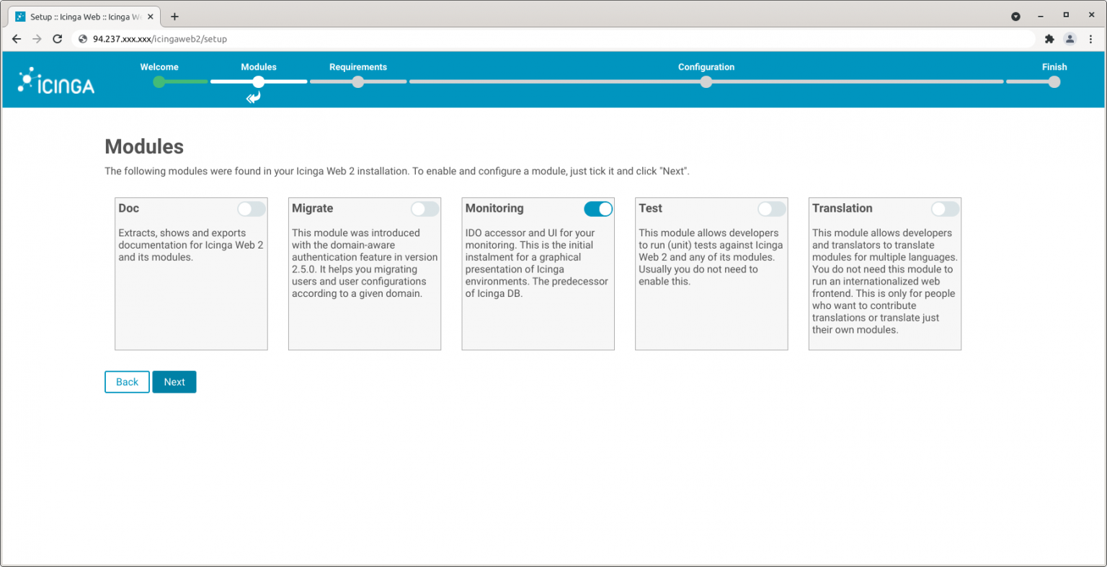Click the browser back arrow
This screenshot has width=1107, height=567.
pos(17,39)
